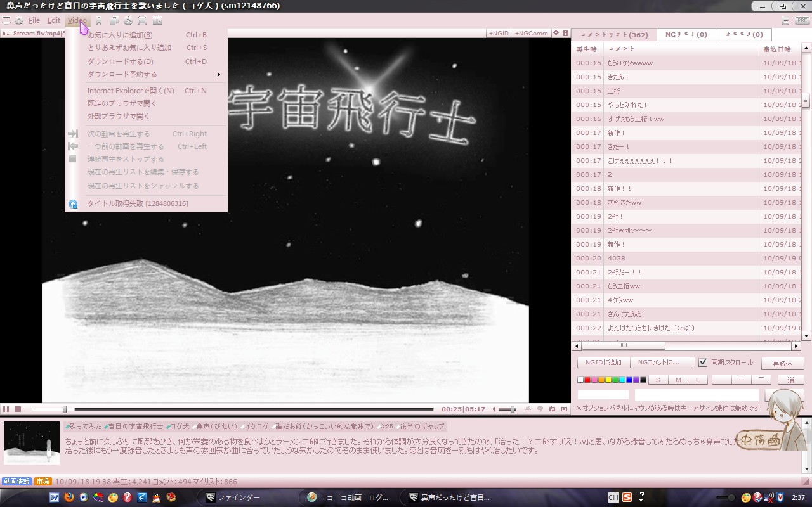This screenshot has width=812, height=507.
Task: Click the 動画情報 blue badge
Action: point(16,482)
